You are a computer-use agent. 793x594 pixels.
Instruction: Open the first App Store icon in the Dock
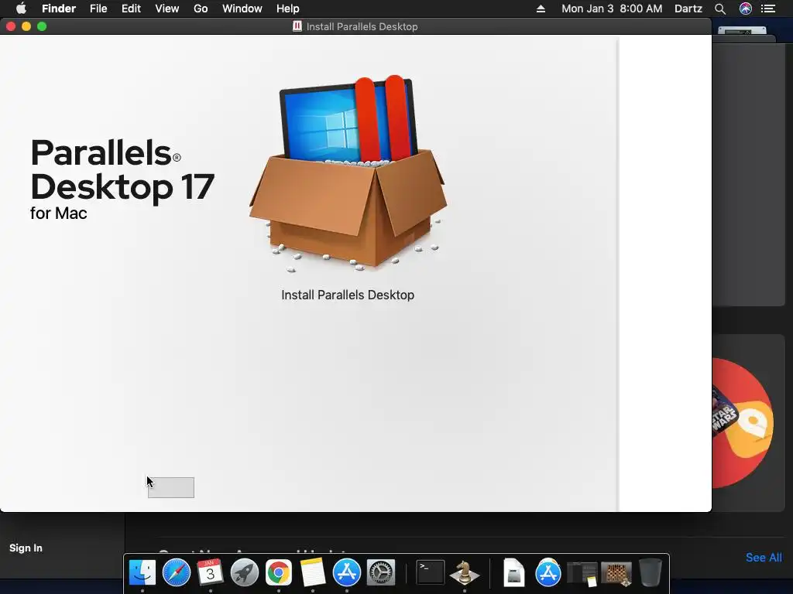(346, 572)
